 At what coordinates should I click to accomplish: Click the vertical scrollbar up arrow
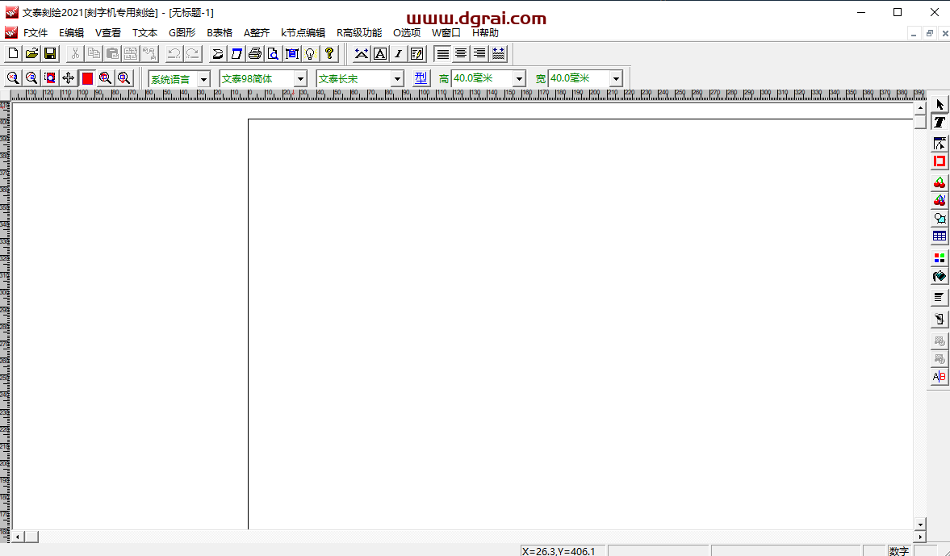click(920, 108)
